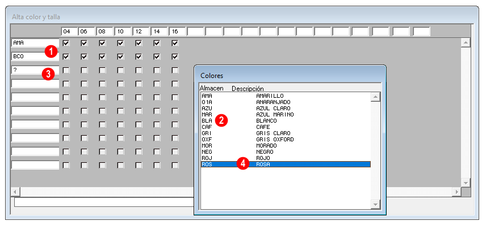Uncheck size 06 for BCO row
482x225 pixels.
tap(84, 57)
